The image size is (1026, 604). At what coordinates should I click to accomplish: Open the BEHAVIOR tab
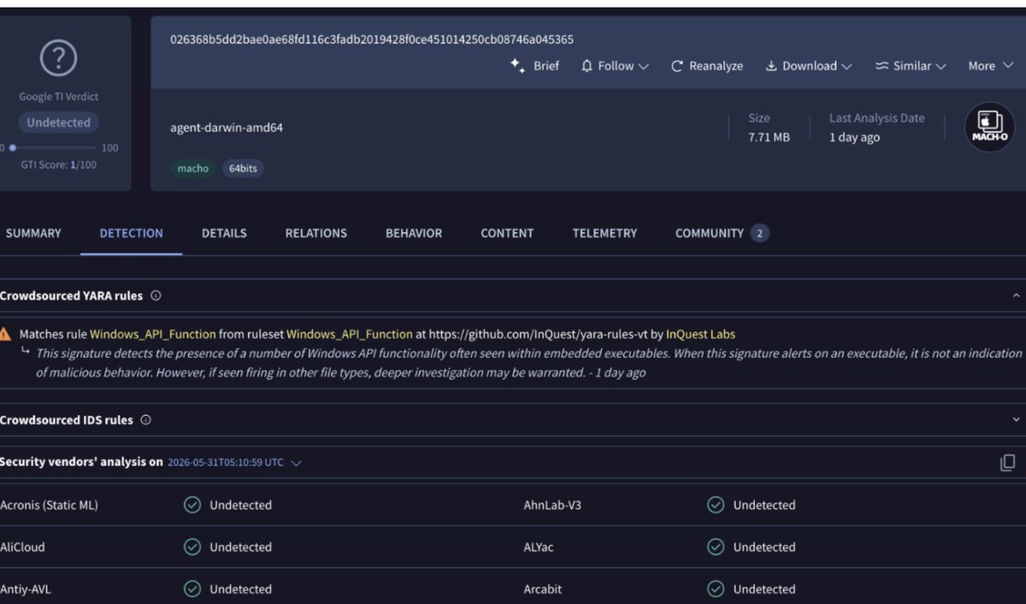tap(414, 233)
